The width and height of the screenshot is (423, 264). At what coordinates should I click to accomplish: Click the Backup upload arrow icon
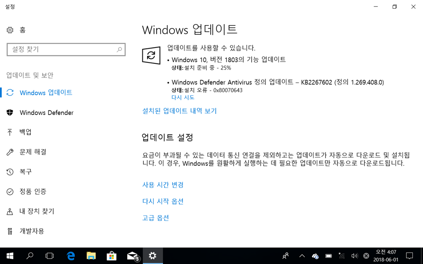[x=10, y=132]
